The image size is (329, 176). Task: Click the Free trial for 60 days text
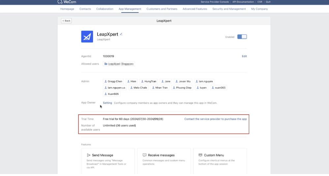(133, 119)
